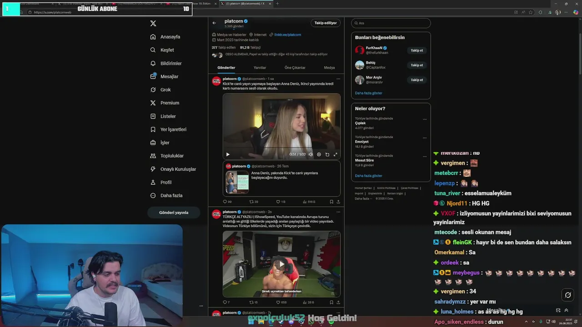Image resolution: width=582 pixels, height=327 pixels.
Task: Share the IShowSpeed post
Action: (x=338, y=302)
